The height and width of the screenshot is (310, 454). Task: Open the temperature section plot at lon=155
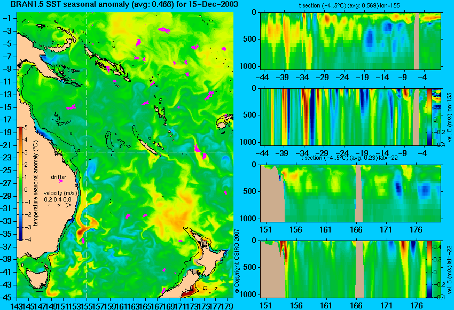click(350, 41)
